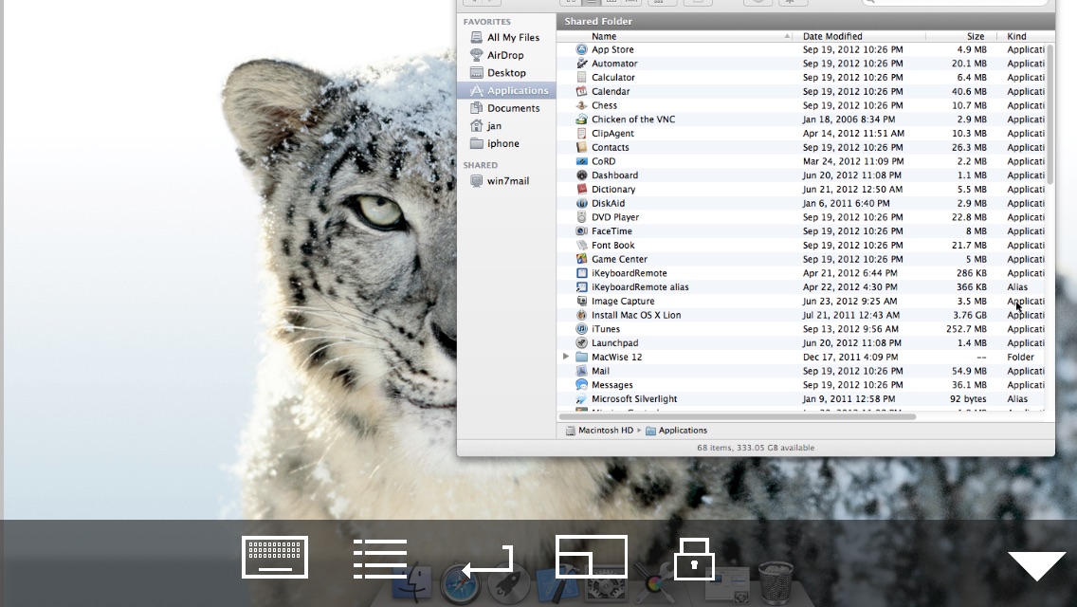Click the horizontal scrollbar below the file list
The height and width of the screenshot is (607, 1077).
tap(738, 417)
